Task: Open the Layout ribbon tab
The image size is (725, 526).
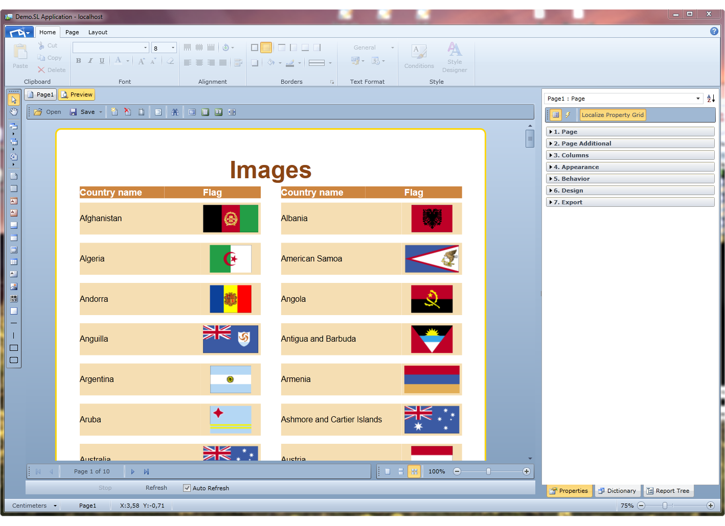Action: pyautogui.click(x=98, y=32)
